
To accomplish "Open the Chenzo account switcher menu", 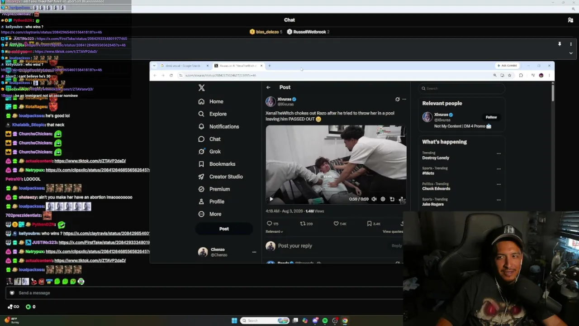I will [227, 252].
